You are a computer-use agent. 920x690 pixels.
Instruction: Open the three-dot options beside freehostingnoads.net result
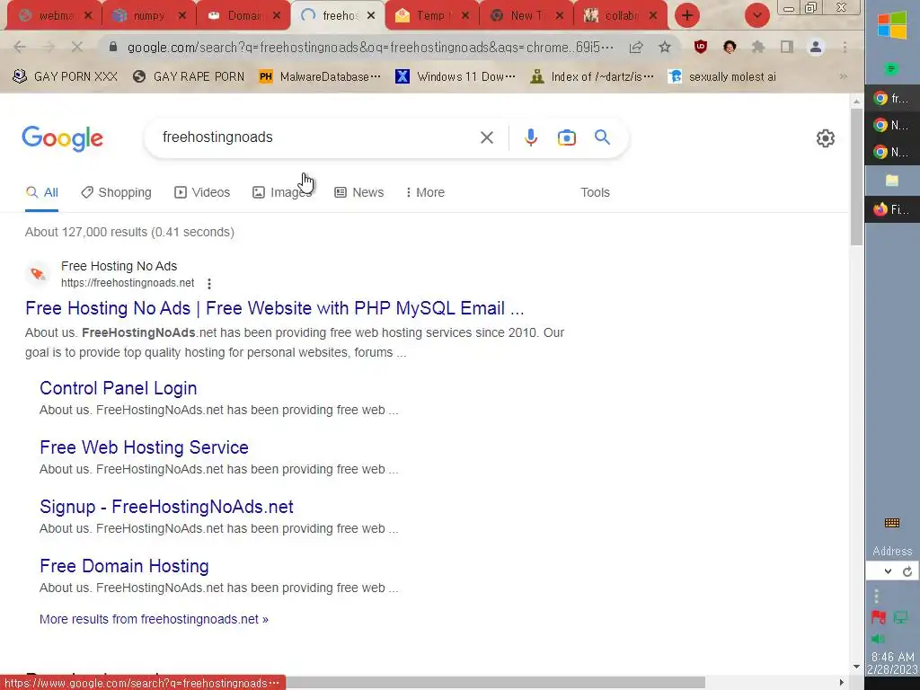(208, 283)
